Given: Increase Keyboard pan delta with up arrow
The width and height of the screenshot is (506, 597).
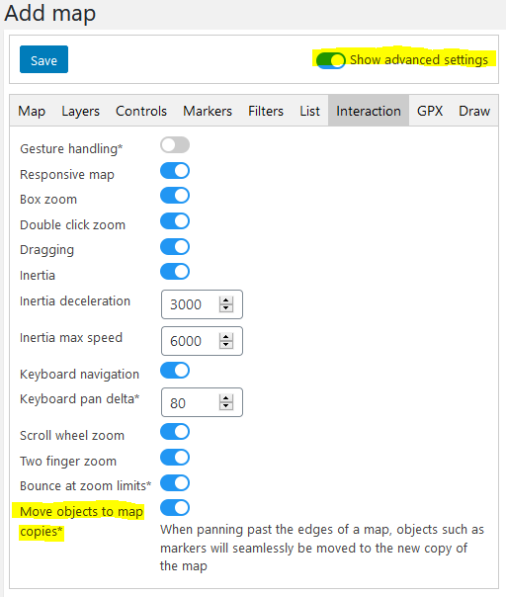Looking at the screenshot, I should 226,398.
